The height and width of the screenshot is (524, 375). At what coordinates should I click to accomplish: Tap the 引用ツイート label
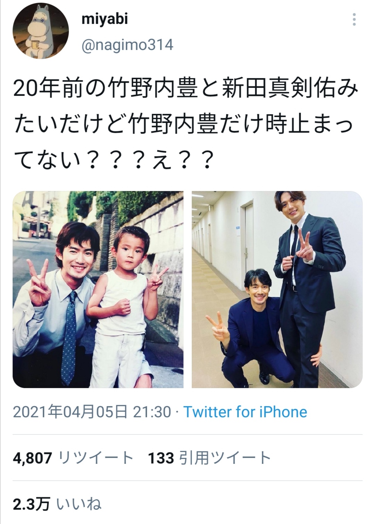coord(225,458)
